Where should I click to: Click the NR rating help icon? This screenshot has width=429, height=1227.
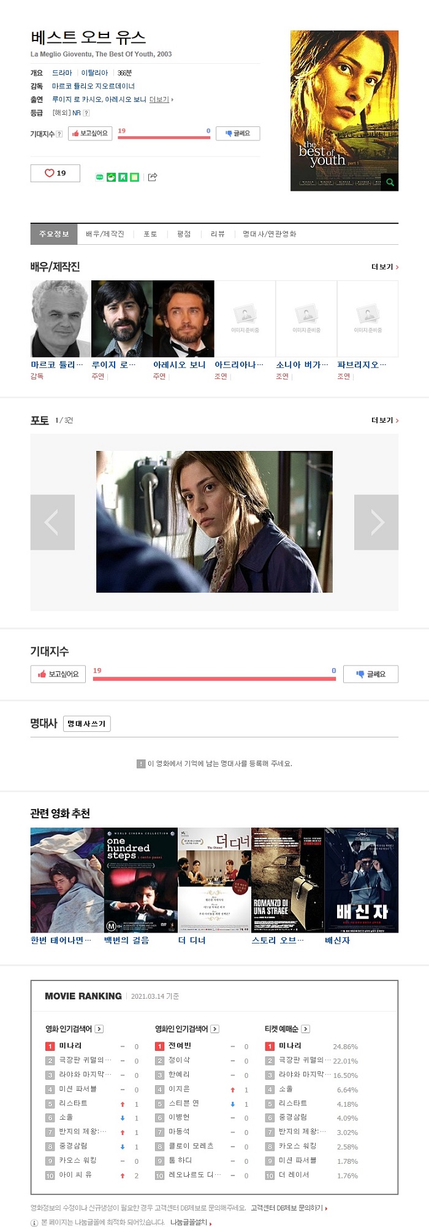[x=86, y=113]
